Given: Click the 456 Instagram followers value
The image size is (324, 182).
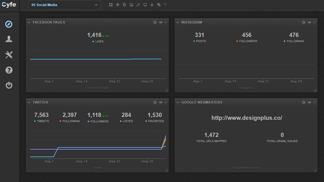Looking at the screenshot, I should [247, 35].
